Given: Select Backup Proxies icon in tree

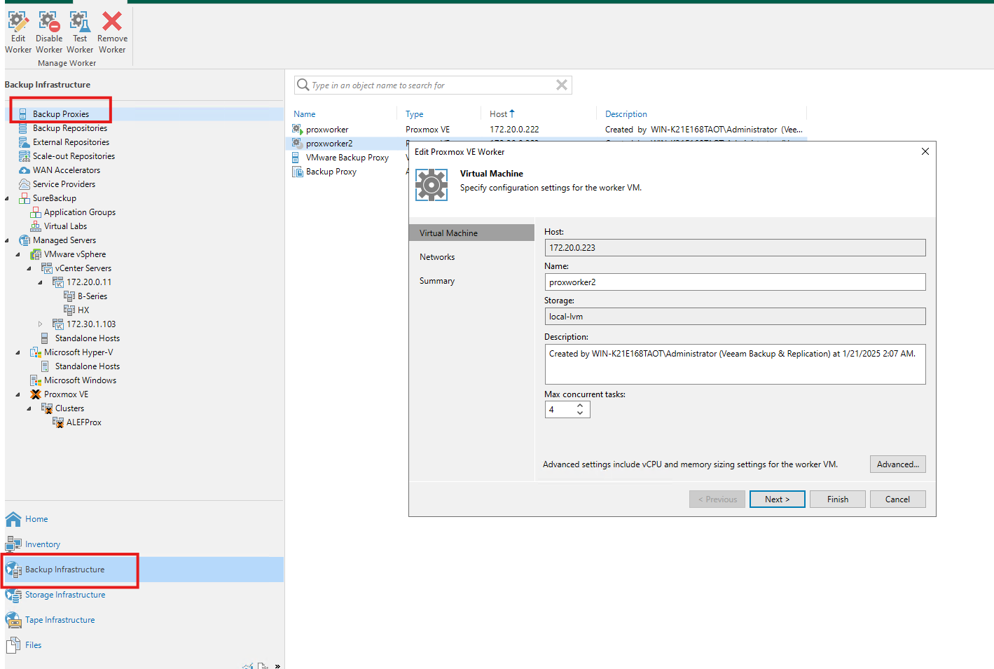Looking at the screenshot, I should (x=23, y=114).
